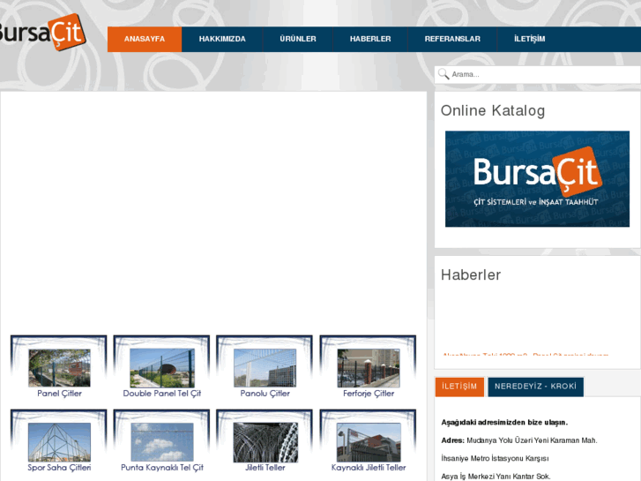
Task: Click the Double Panel Tel Çit link
Action: (x=162, y=394)
